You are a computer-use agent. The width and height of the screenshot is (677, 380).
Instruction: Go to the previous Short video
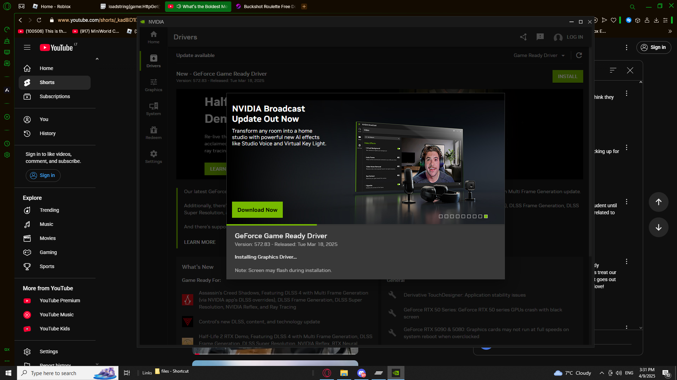(658, 202)
